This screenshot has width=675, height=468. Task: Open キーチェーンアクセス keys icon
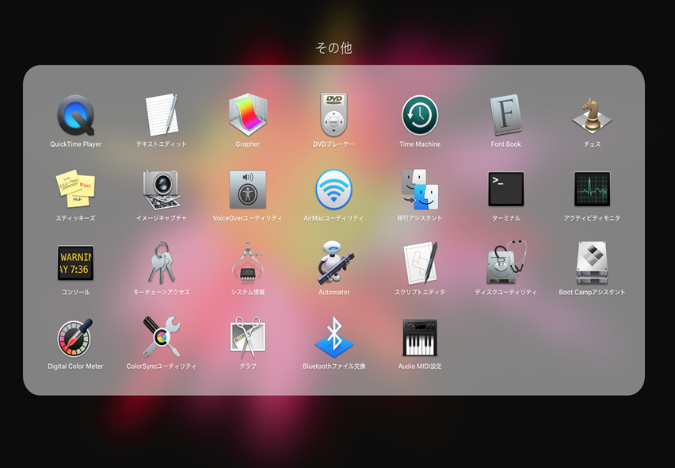(x=162, y=263)
